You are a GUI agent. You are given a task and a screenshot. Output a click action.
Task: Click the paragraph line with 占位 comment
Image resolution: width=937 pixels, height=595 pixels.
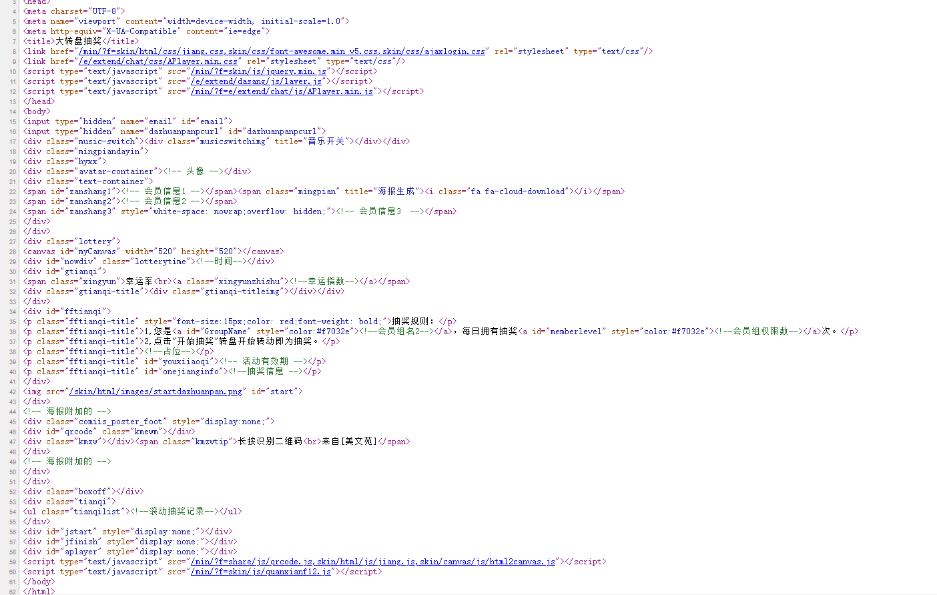119,352
